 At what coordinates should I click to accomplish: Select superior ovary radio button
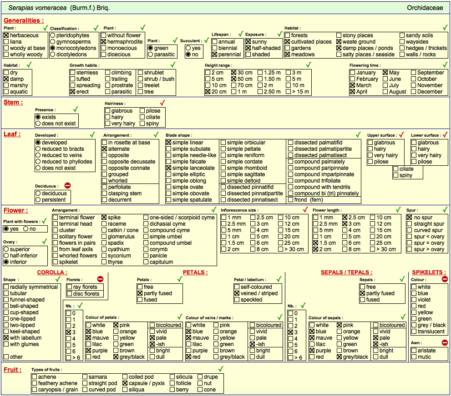tap(6, 249)
